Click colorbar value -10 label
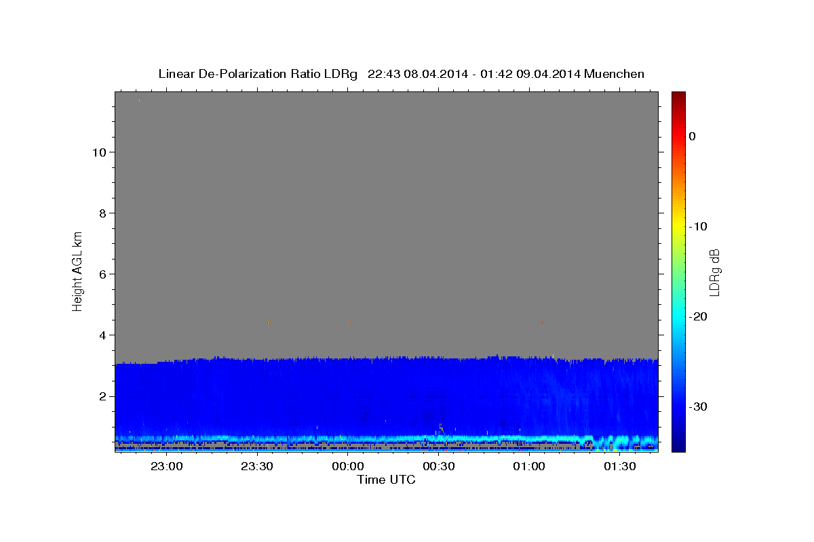Screen dimensions: 814x542 coord(699,226)
